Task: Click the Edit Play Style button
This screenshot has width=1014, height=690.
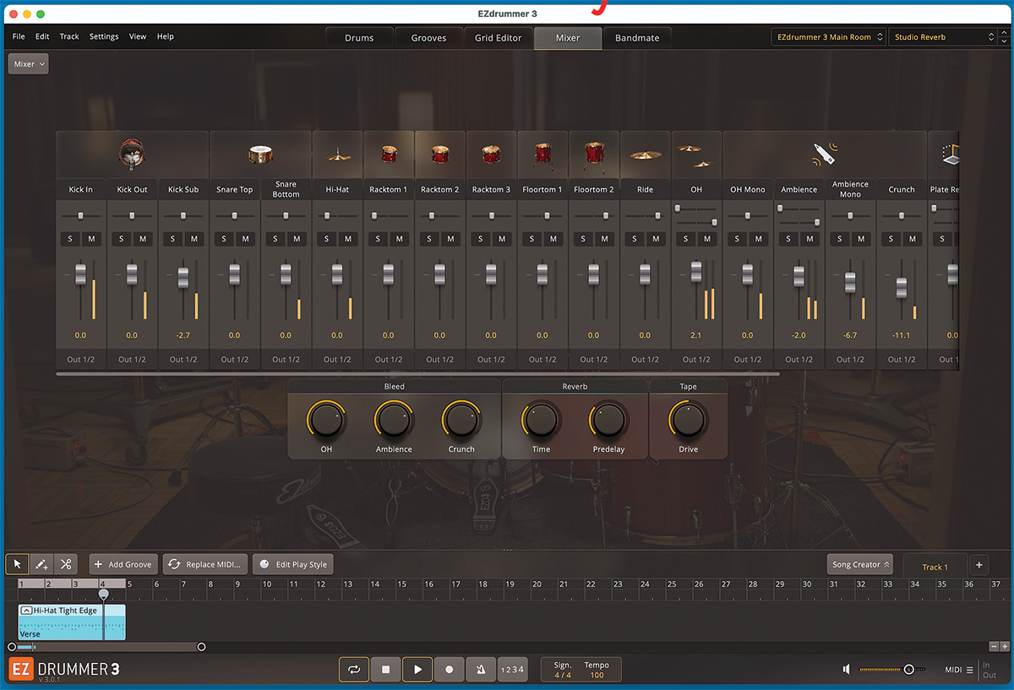Action: (292, 563)
